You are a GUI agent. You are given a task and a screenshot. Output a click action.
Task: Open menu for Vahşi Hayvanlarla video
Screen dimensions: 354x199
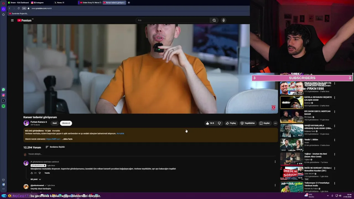[x=335, y=126]
